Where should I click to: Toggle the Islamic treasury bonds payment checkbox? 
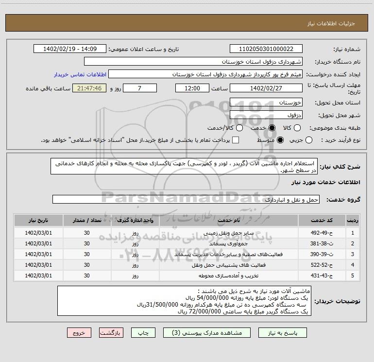236,140
